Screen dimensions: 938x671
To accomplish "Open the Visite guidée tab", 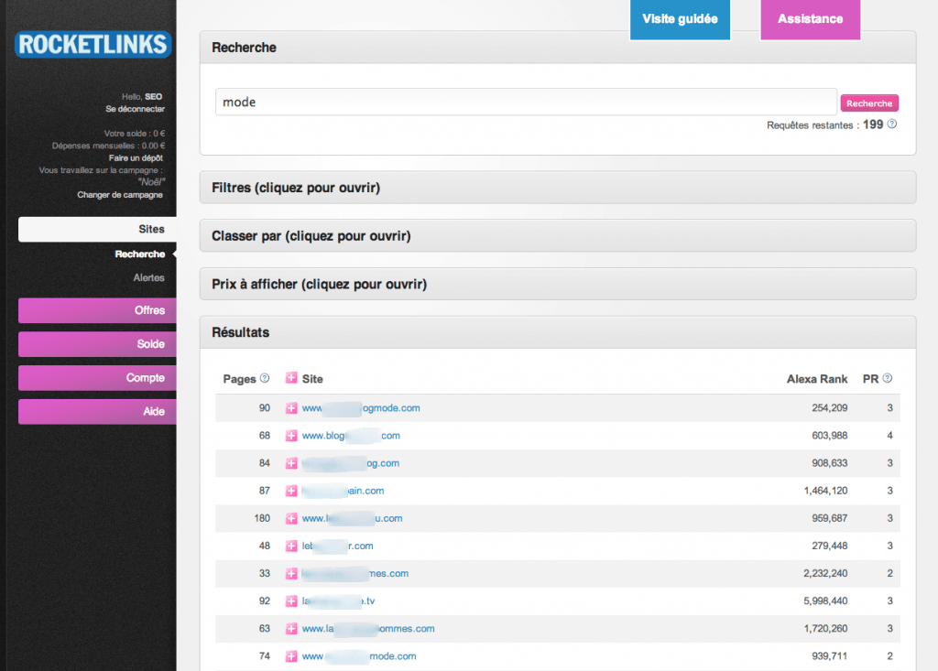I will pyautogui.click(x=679, y=19).
